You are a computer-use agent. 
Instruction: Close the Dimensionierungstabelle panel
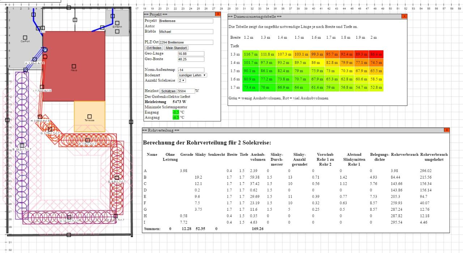404,16
